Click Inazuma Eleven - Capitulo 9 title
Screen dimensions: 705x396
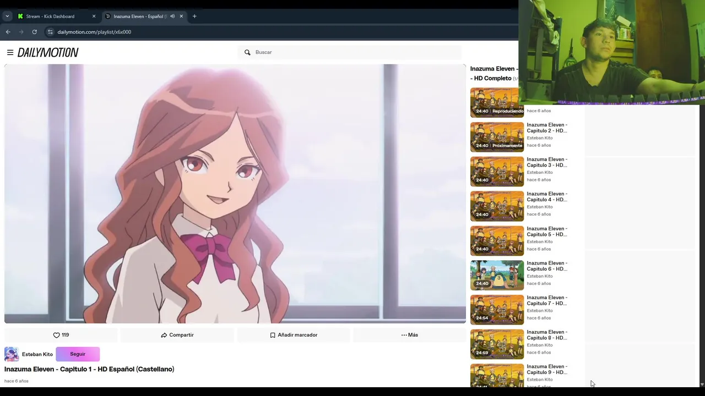pyautogui.click(x=547, y=370)
